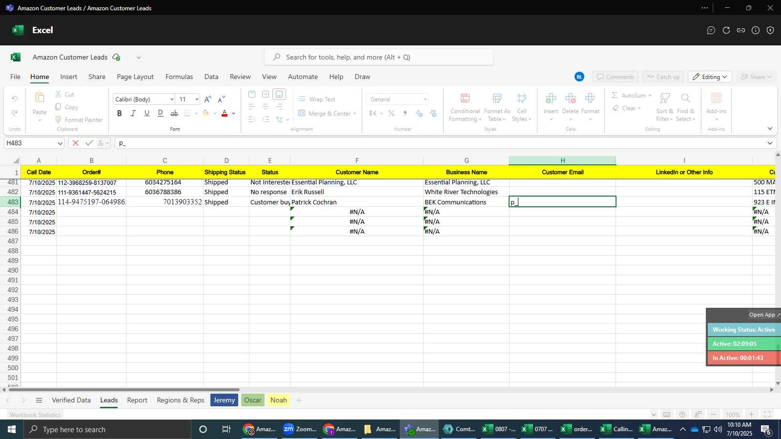Click the AutoSum button
The height and width of the screenshot is (439, 781).
[x=631, y=95]
